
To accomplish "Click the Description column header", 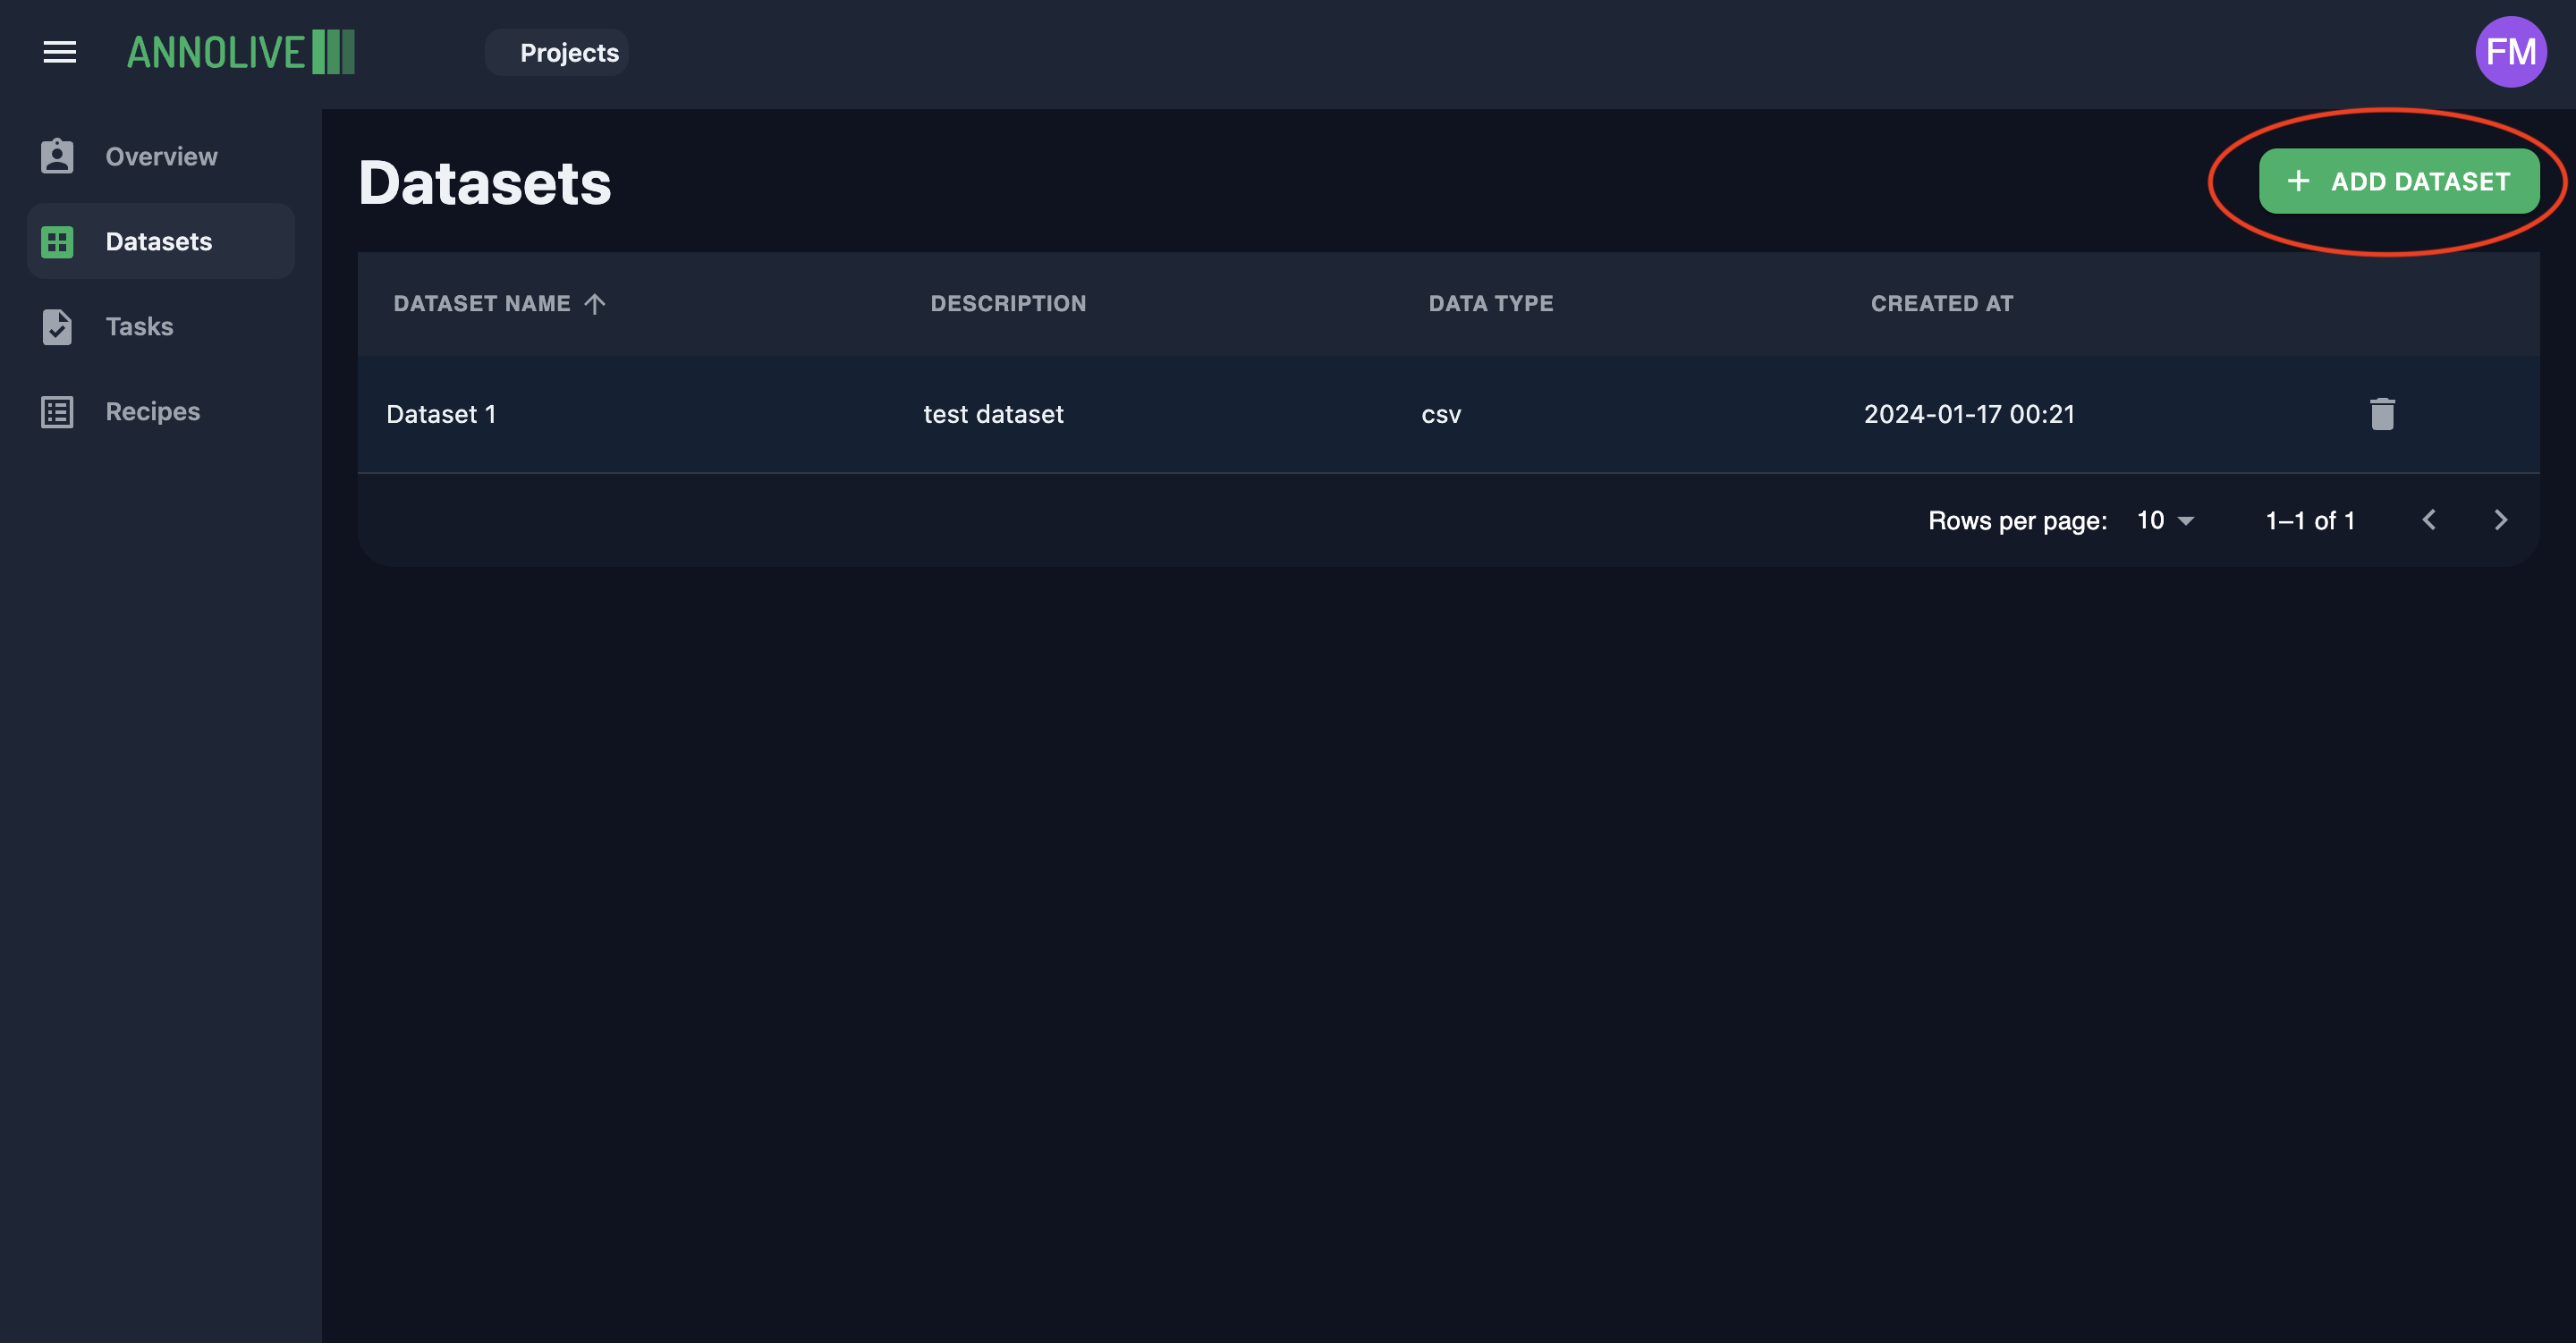I will (x=1008, y=303).
